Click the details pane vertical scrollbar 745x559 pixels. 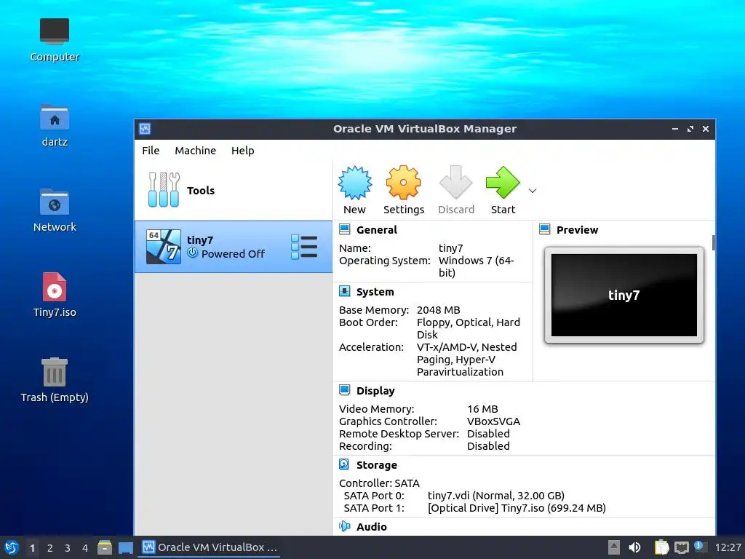tap(713, 242)
